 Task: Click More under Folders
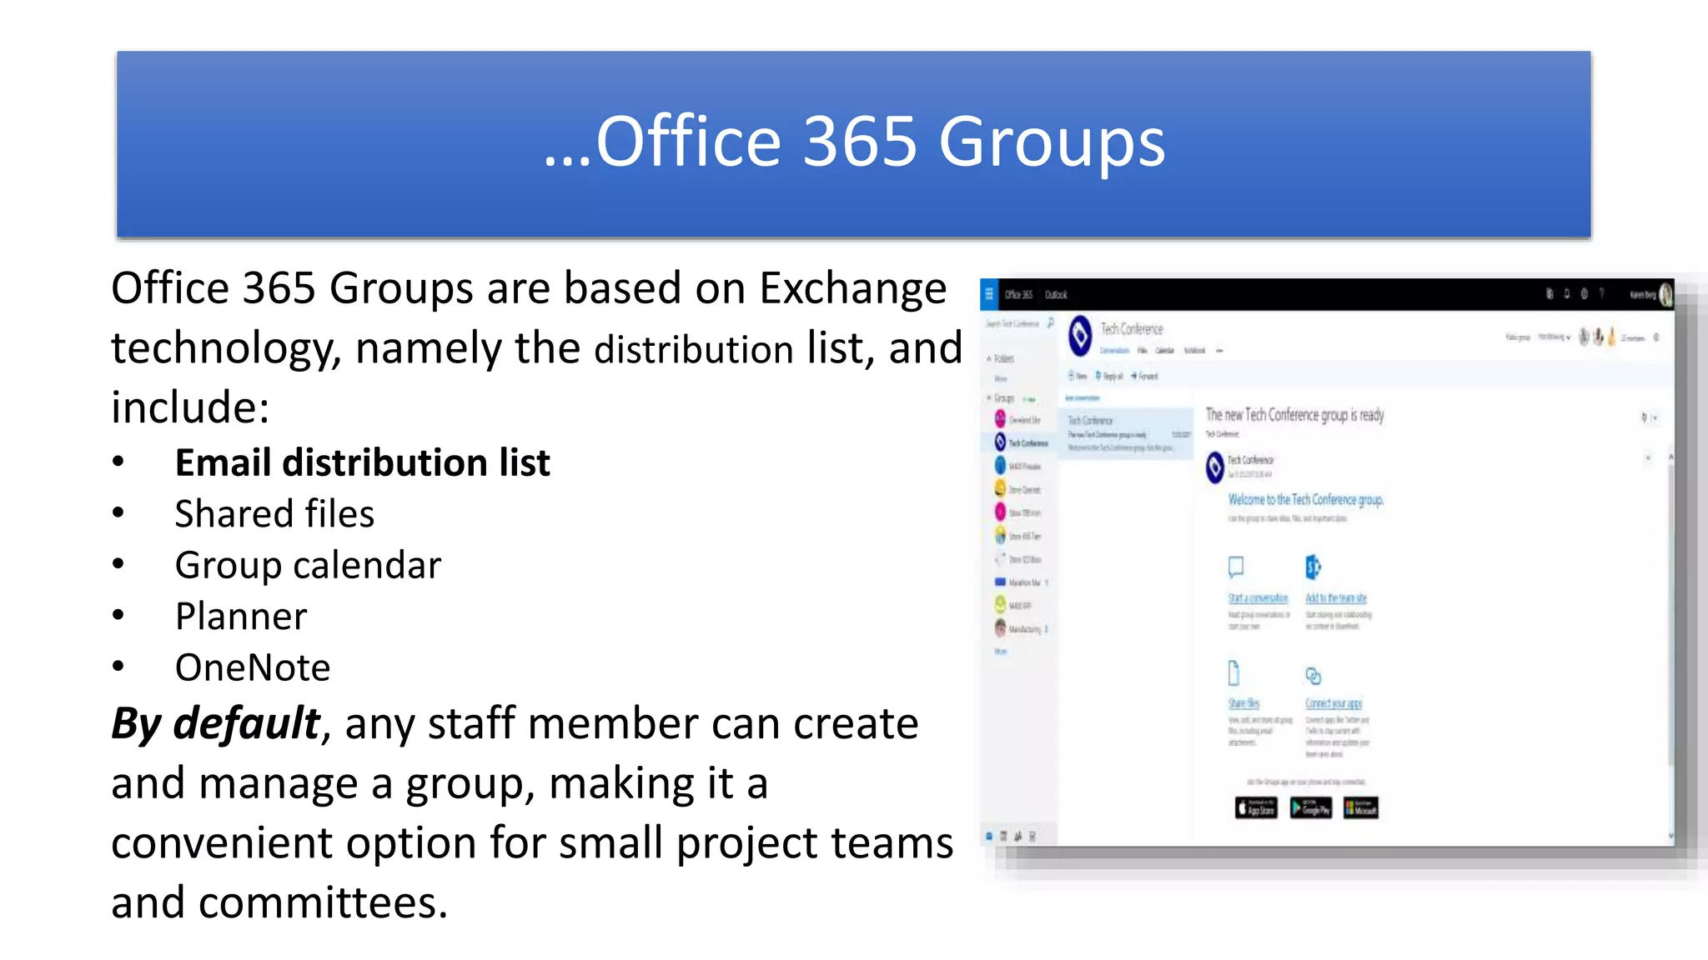(1001, 378)
